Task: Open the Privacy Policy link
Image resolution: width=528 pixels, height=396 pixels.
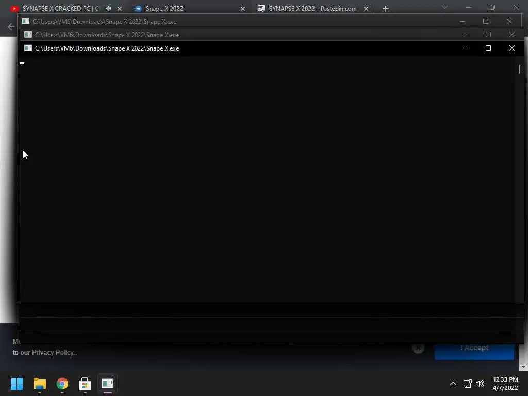Action: click(53, 353)
